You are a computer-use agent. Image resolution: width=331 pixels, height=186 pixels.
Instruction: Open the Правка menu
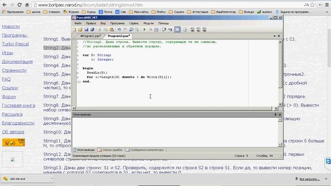tap(91, 23)
